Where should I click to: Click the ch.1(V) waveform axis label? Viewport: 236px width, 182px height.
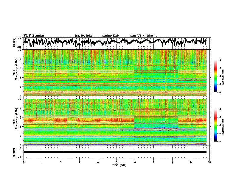coord(14,42)
